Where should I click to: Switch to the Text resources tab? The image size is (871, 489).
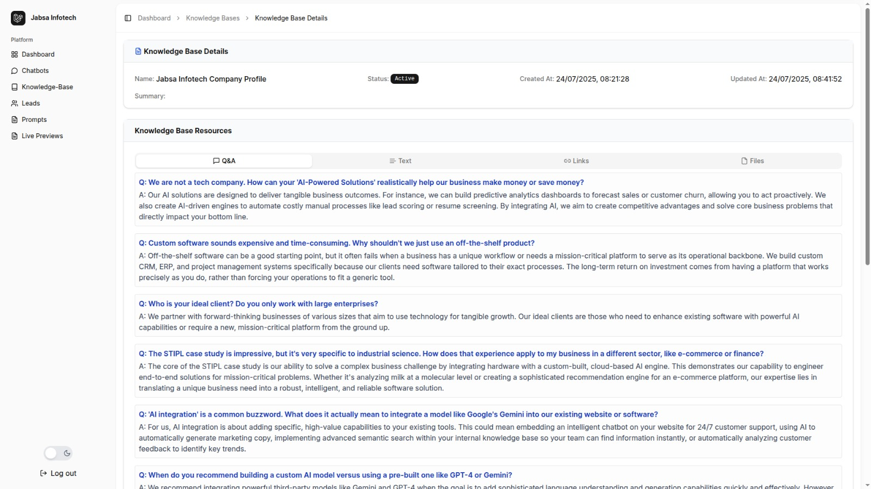point(400,161)
